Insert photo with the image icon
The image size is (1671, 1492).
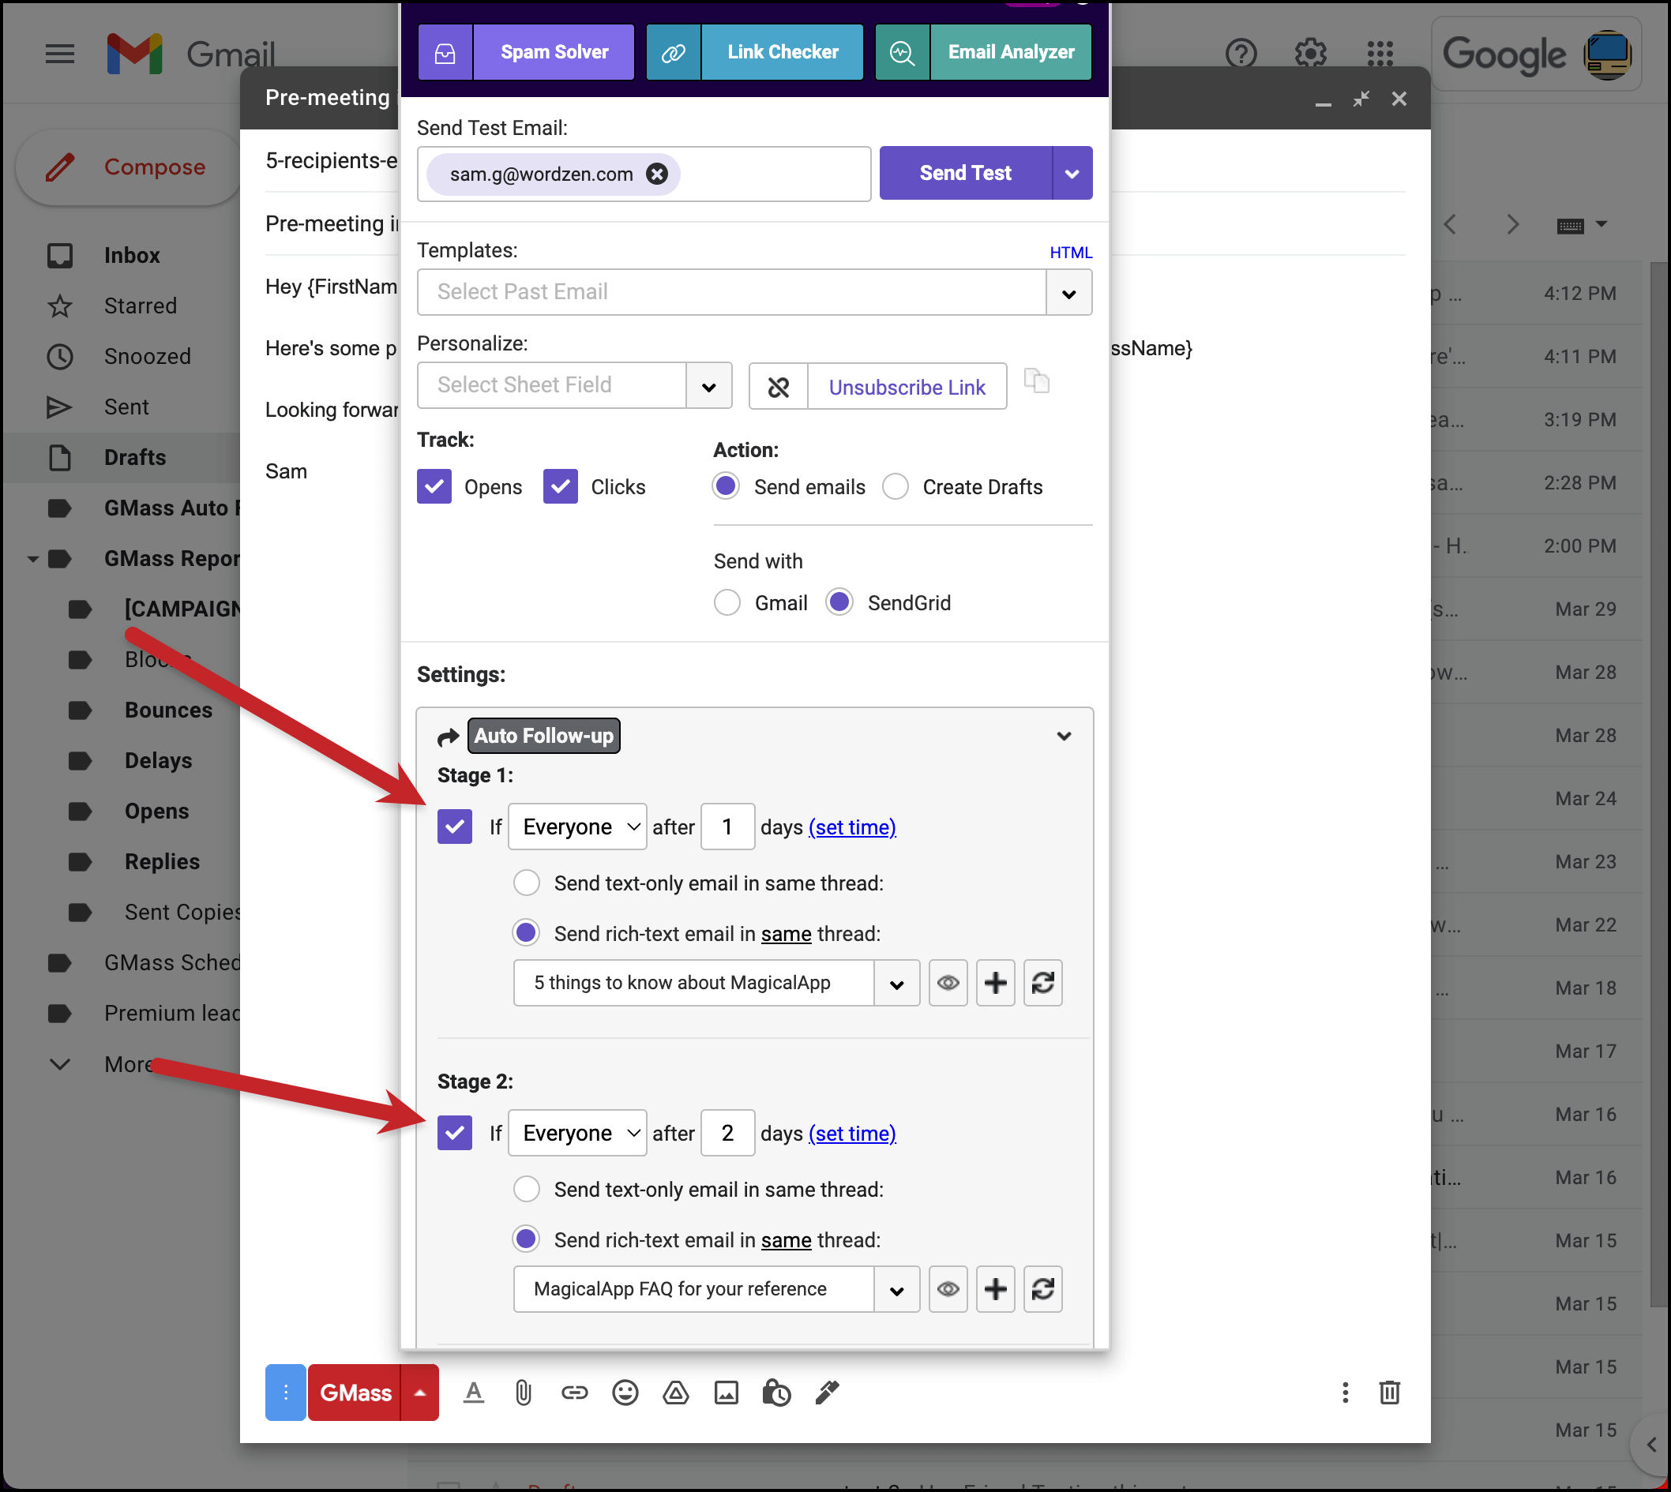coord(727,1393)
